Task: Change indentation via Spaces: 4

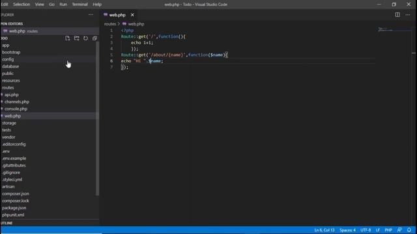Action: pyautogui.click(x=347, y=230)
